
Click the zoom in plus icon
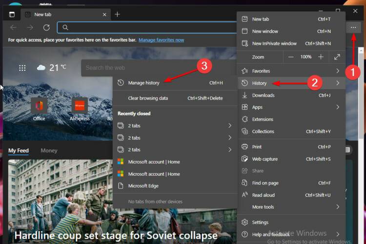tap(321, 57)
